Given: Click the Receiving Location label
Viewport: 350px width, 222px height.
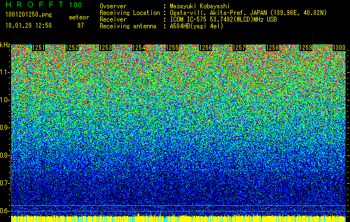Looking at the screenshot, I should (x=130, y=13).
